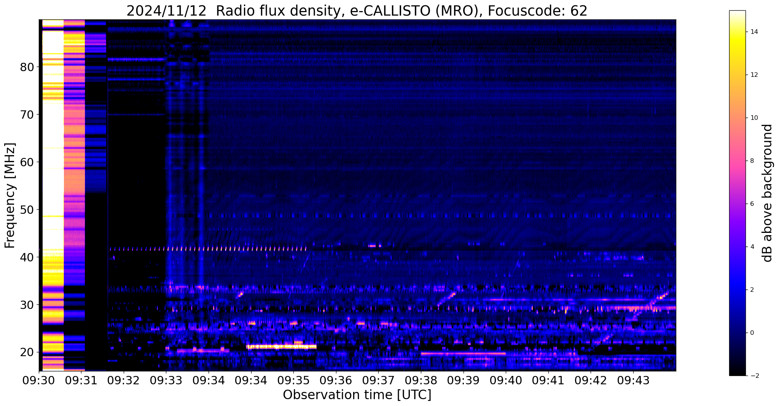Select the 20 tick on frequency axis
The height and width of the screenshot is (406, 779).
[x=27, y=352]
